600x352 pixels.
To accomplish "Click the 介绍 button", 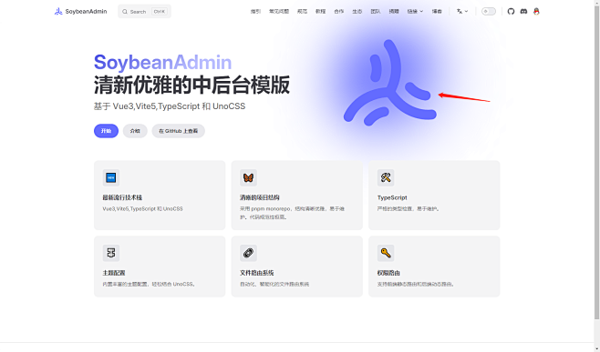I will pos(135,131).
